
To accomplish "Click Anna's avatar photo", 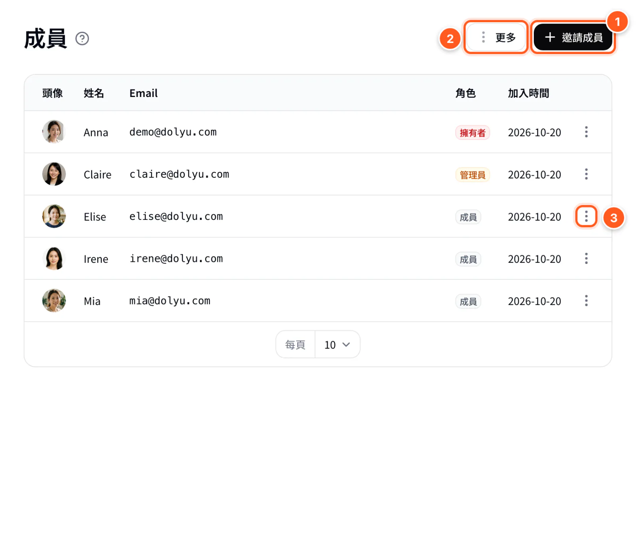I will [54, 132].
